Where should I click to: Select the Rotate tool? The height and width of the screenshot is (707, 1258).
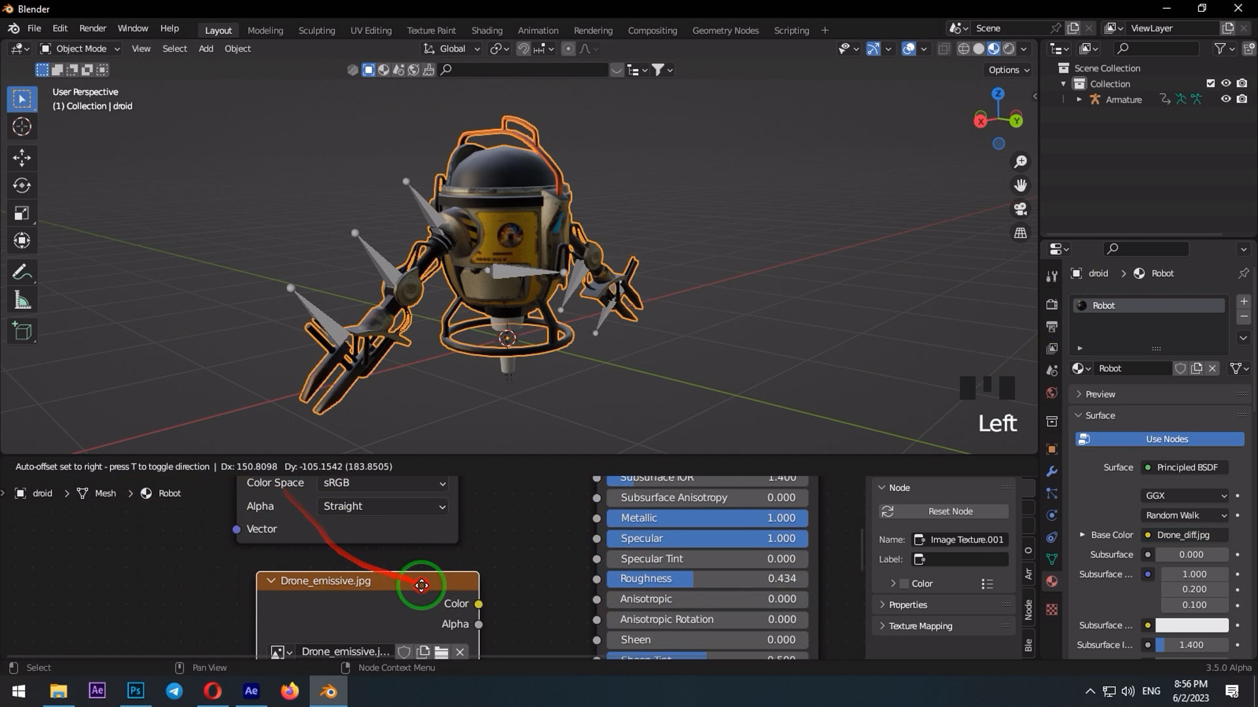[22, 185]
